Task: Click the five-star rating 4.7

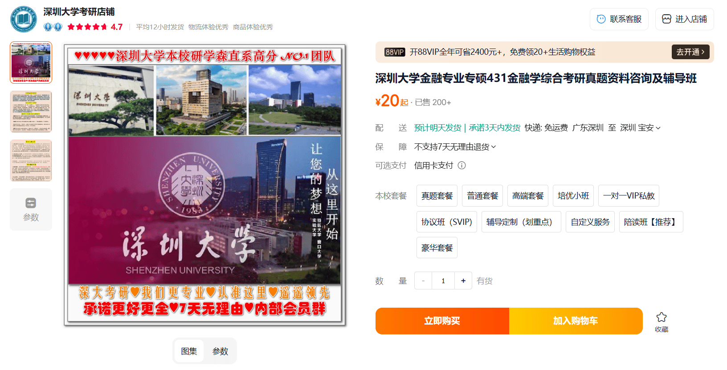Action: 94,27
